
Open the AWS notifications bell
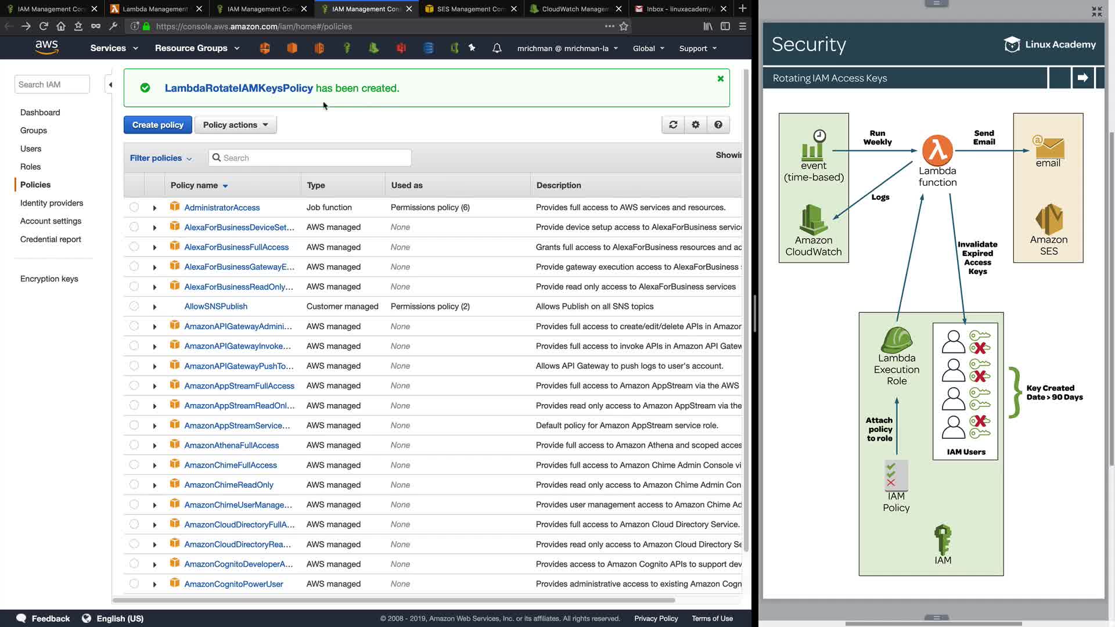(x=497, y=48)
